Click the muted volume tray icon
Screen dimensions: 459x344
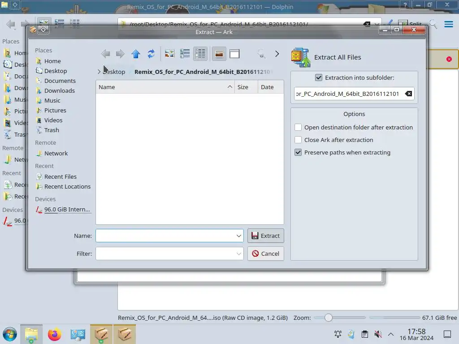[378, 334]
